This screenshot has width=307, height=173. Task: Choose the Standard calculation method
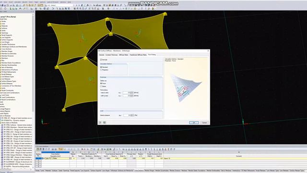click(x=101, y=67)
